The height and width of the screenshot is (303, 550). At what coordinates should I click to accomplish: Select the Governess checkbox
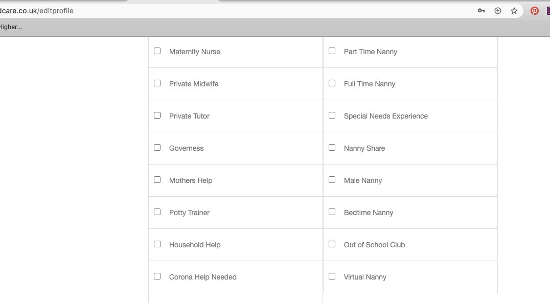[157, 148]
